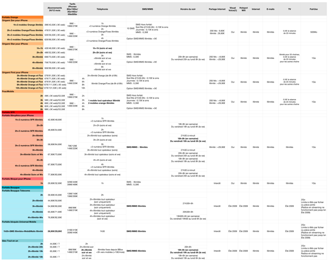
Task: Click the bold '26,90€/29,90€' price cell
Action: pyautogui.click(x=55, y=231)
